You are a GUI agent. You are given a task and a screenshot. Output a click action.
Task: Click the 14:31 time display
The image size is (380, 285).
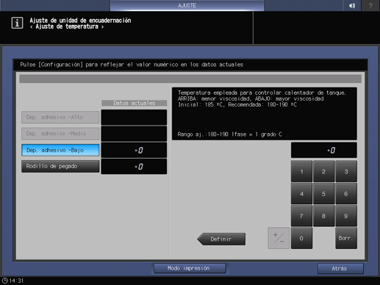16,281
